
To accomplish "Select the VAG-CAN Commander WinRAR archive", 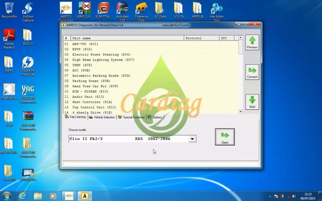I will tap(28, 120).
